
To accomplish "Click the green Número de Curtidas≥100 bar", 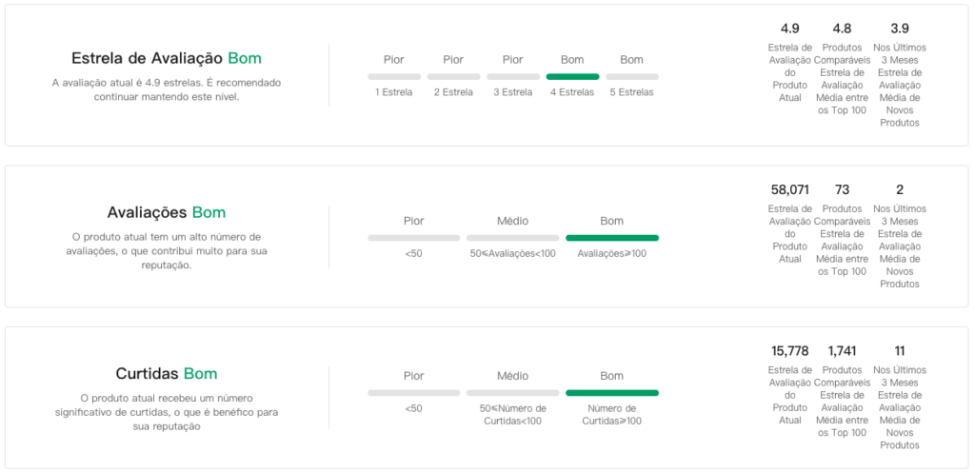I will (611, 392).
